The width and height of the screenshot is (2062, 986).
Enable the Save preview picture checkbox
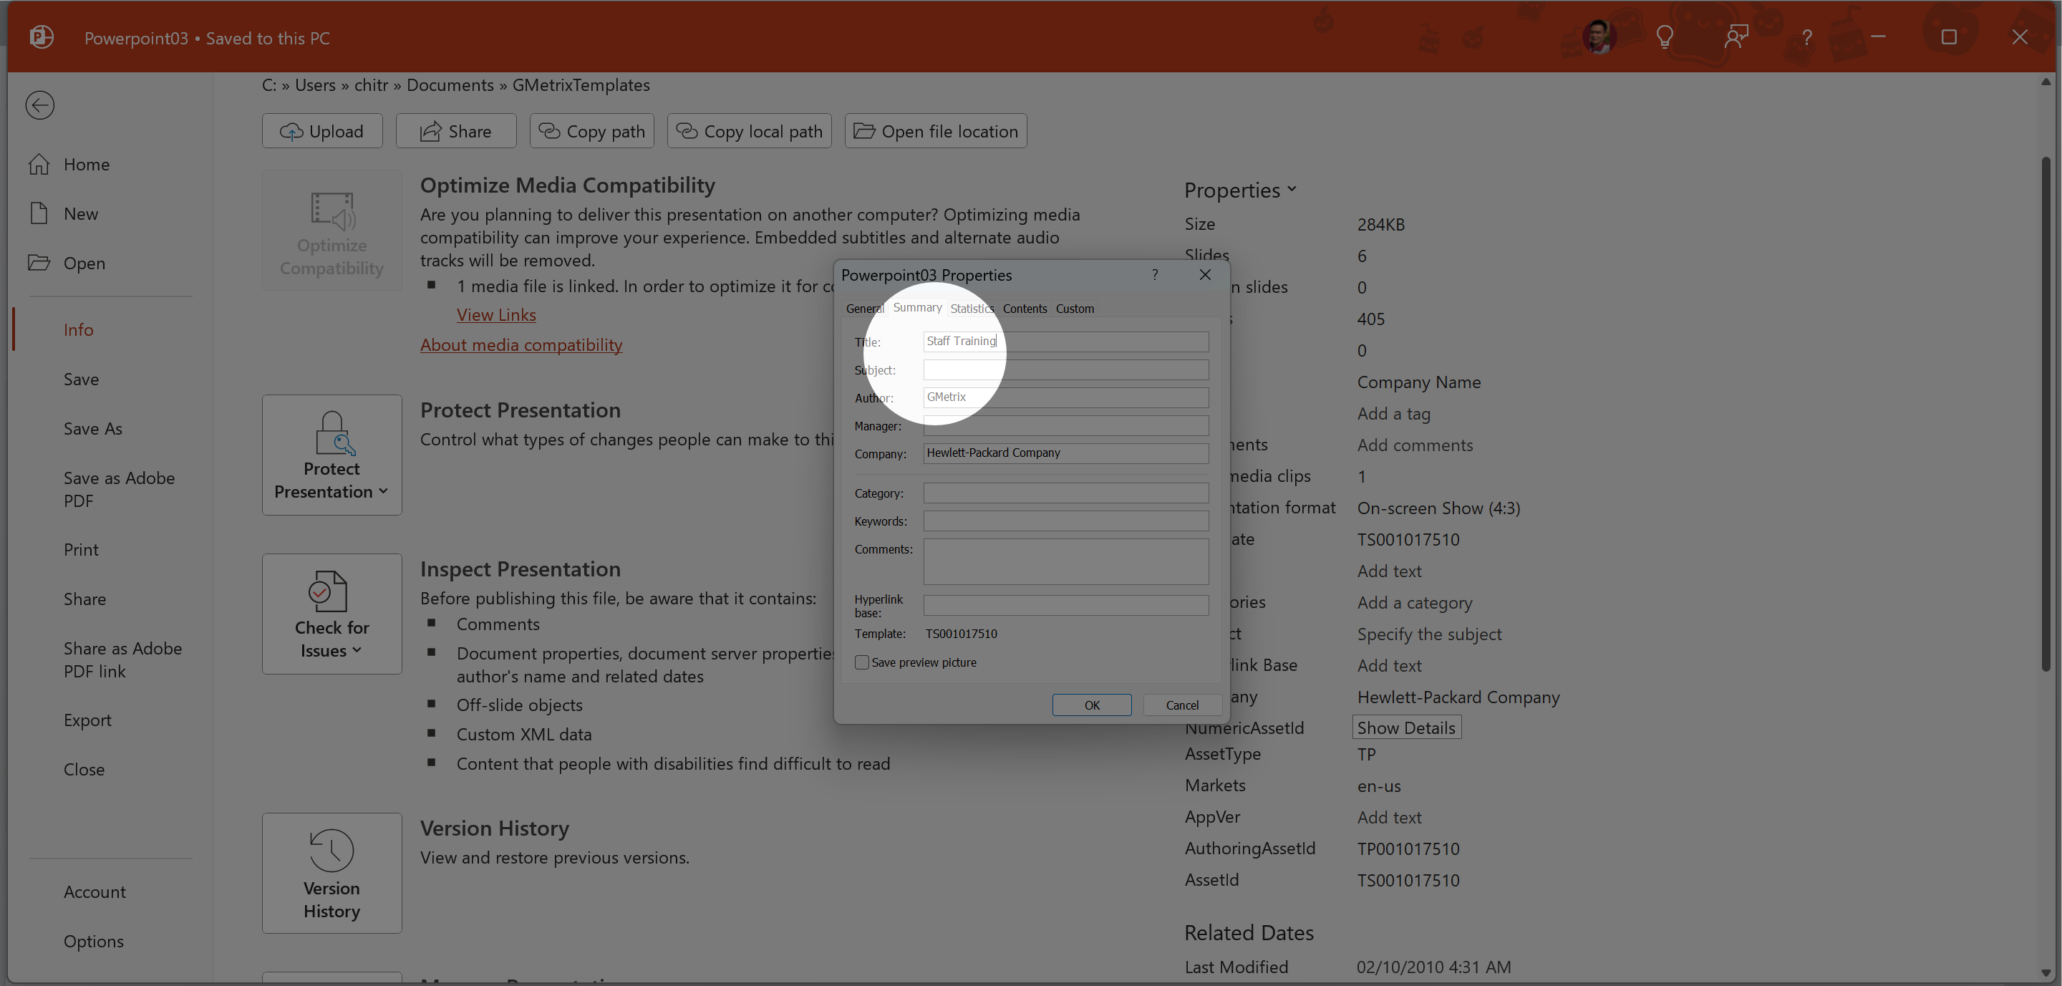[x=862, y=662]
